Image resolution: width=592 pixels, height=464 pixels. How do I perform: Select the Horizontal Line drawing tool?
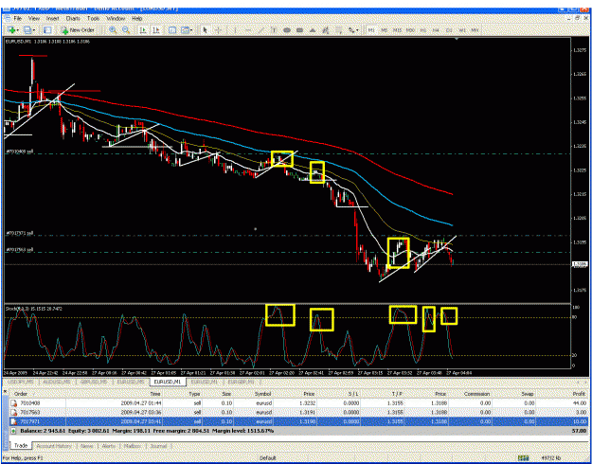[x=248, y=29]
